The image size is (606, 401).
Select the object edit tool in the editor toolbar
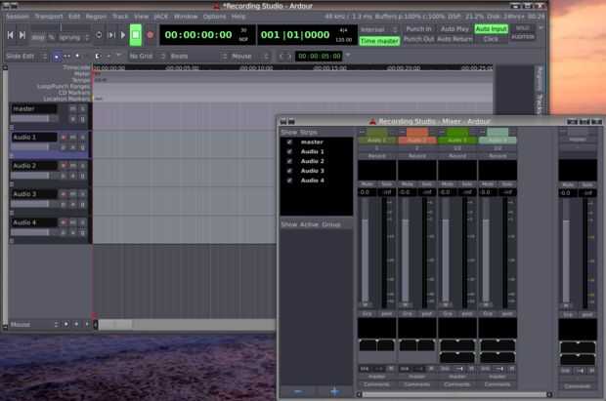57,57
